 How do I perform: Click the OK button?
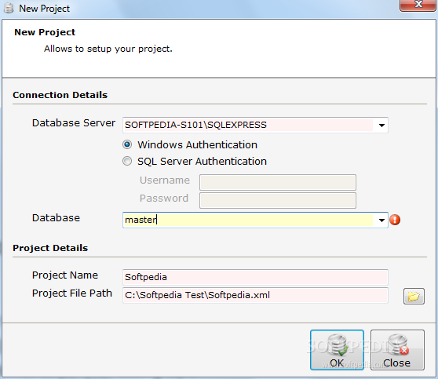point(337,350)
